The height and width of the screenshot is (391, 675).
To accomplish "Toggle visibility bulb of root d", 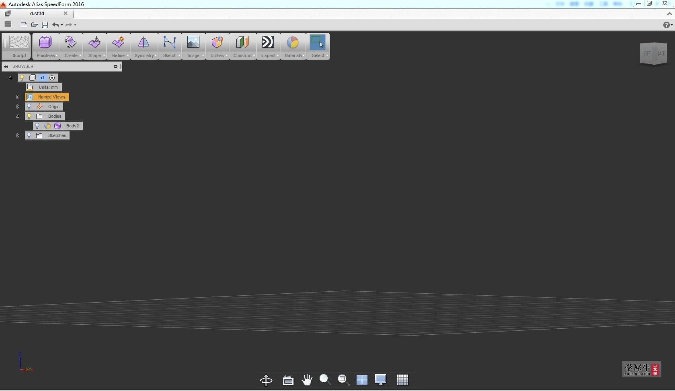I will tap(23, 78).
